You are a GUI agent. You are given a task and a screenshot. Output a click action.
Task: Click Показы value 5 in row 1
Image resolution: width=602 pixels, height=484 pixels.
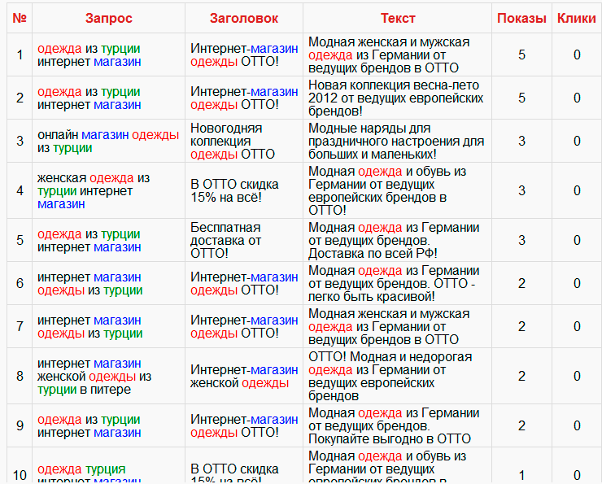[521, 55]
